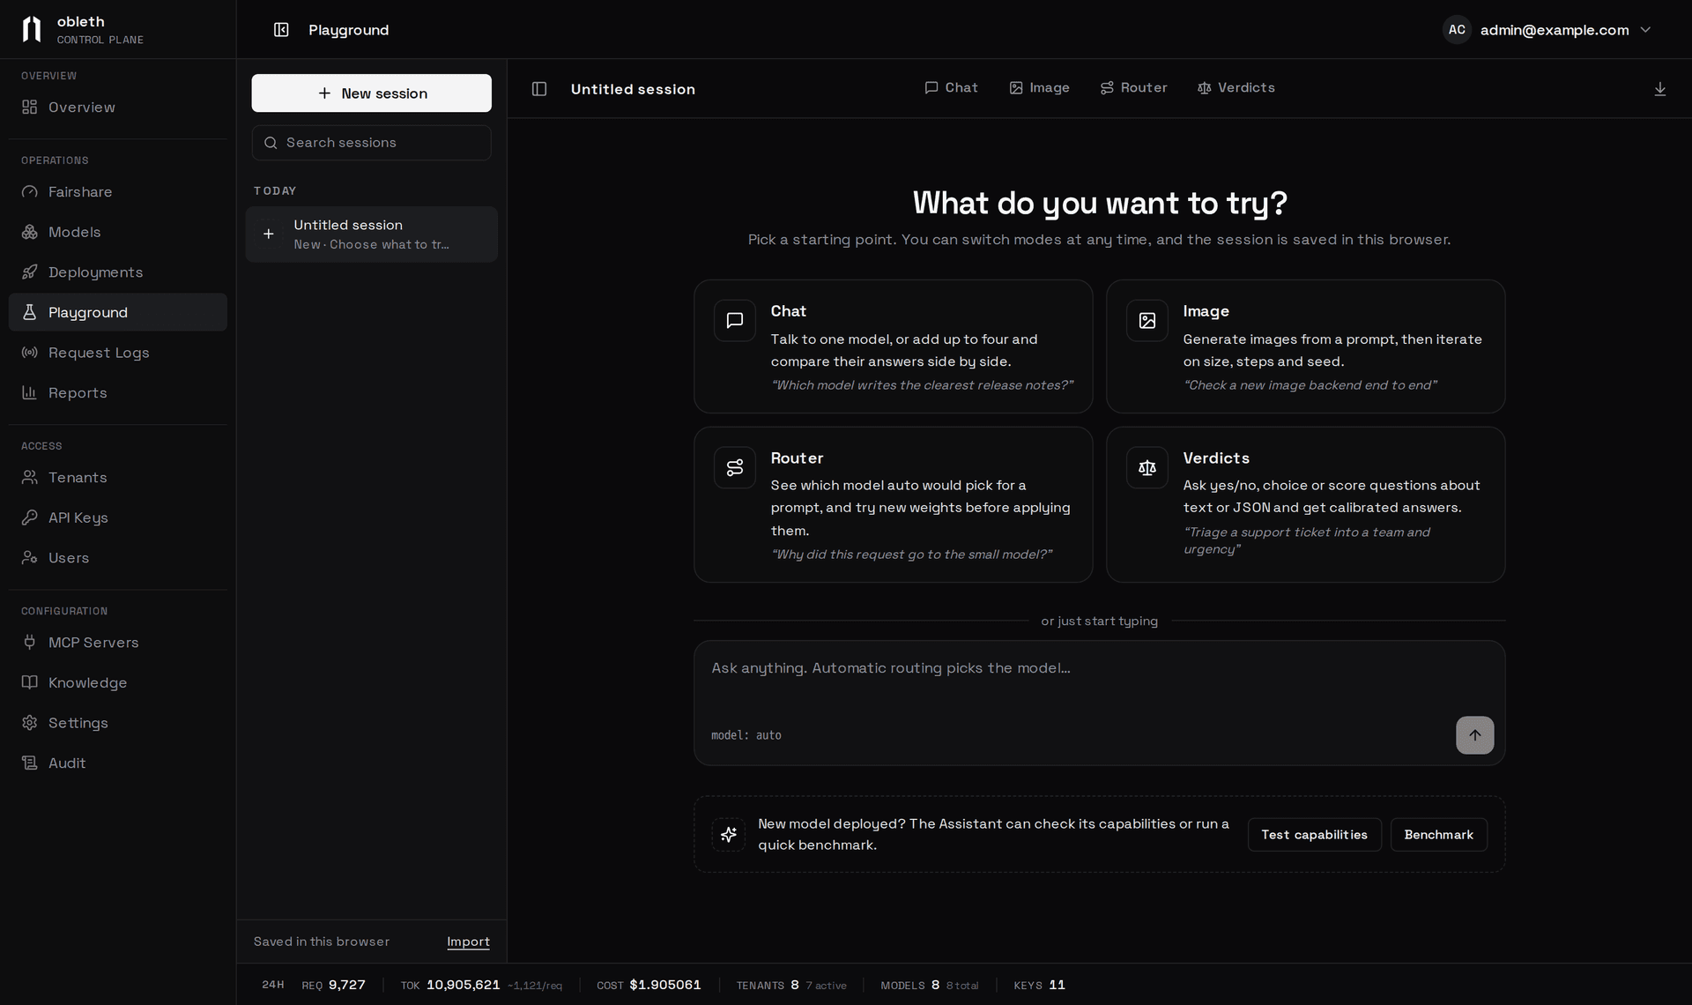Click the send arrow button
Screen dimensions: 1692x1005
click(x=1474, y=735)
